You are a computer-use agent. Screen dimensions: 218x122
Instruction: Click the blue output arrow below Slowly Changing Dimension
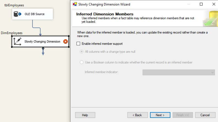(x=43, y=51)
